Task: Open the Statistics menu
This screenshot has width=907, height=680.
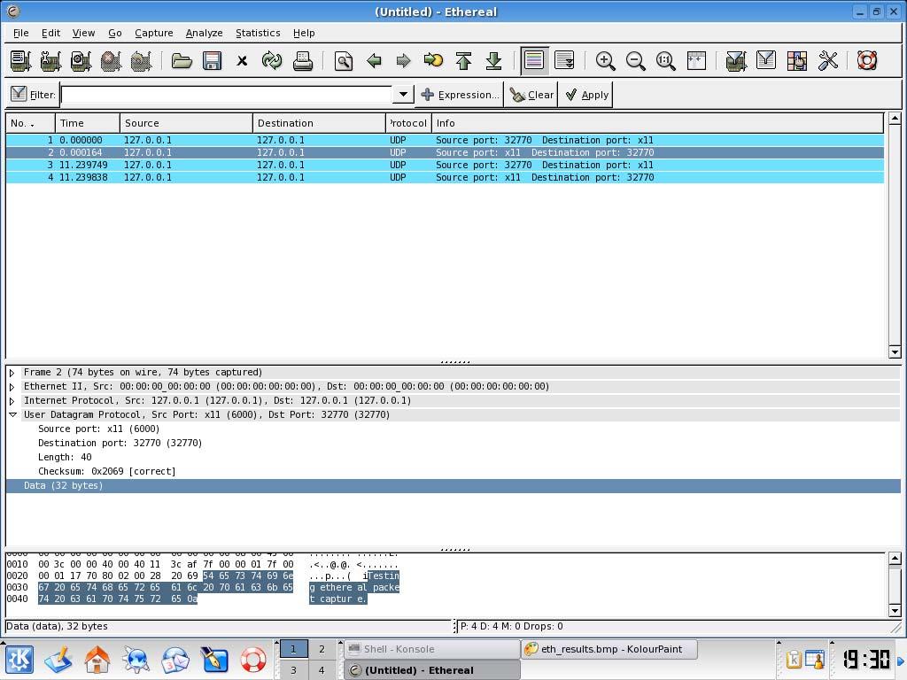Action: click(258, 33)
